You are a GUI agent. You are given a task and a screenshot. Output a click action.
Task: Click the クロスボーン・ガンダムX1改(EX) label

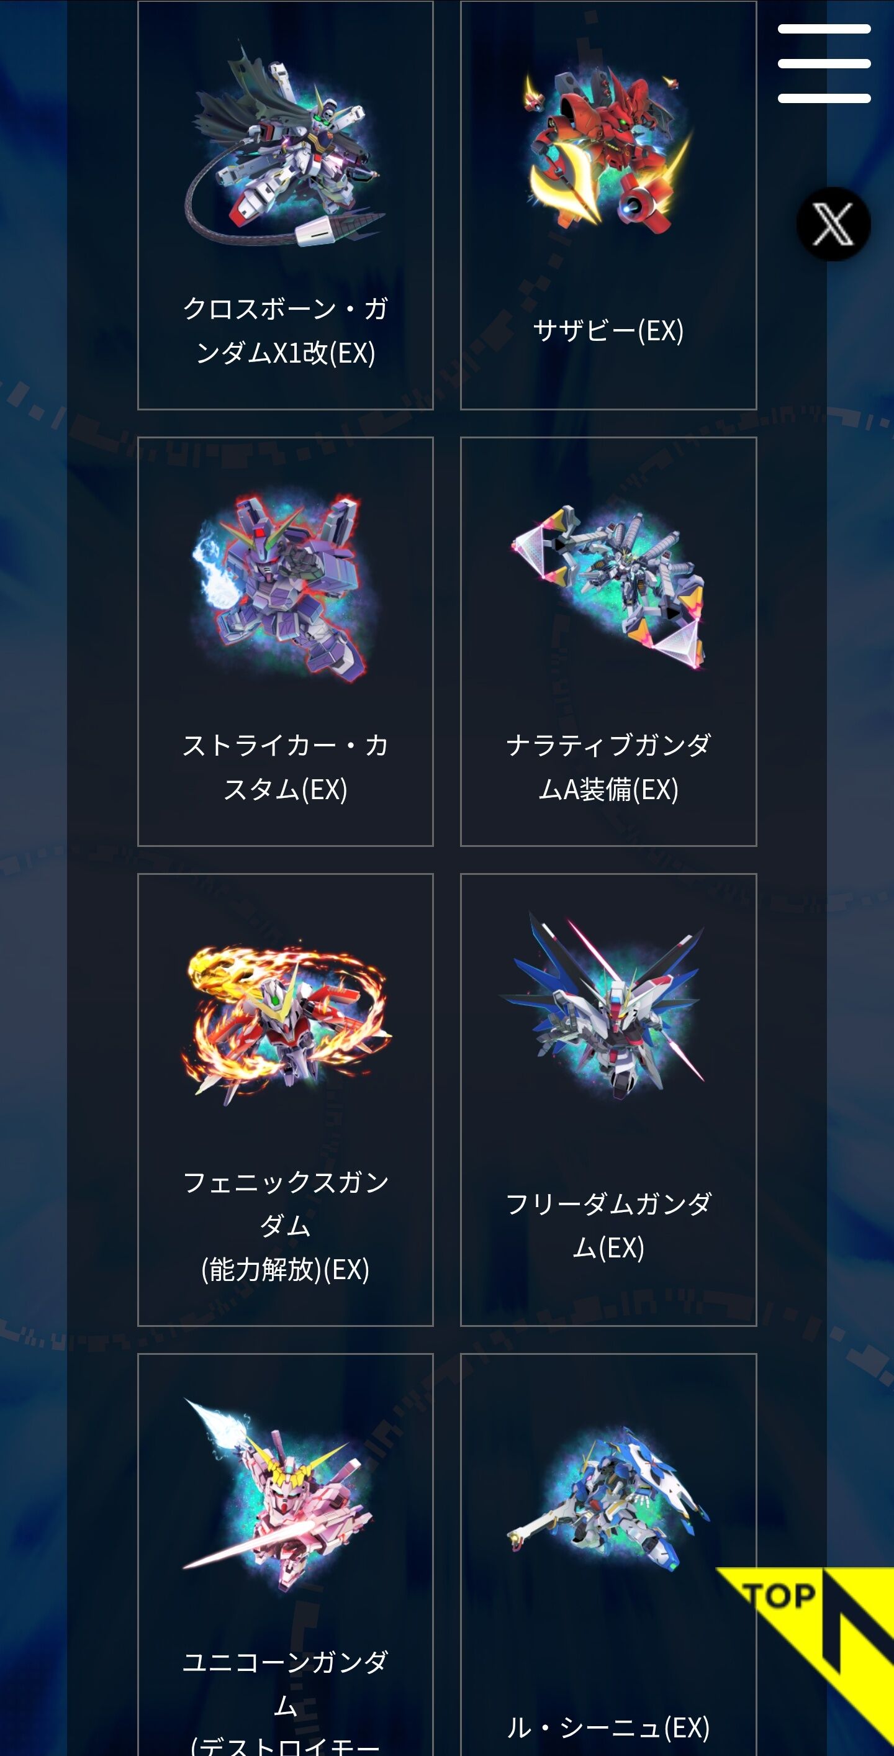[x=285, y=330]
